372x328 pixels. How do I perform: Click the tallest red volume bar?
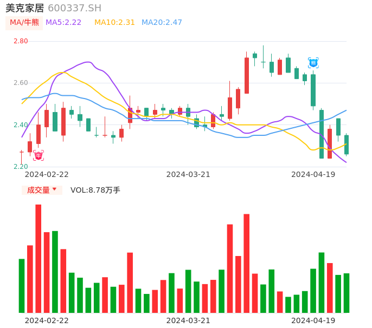(39, 259)
